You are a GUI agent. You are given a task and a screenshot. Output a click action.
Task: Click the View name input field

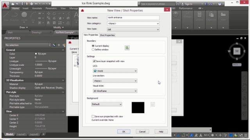[x=133, y=17]
